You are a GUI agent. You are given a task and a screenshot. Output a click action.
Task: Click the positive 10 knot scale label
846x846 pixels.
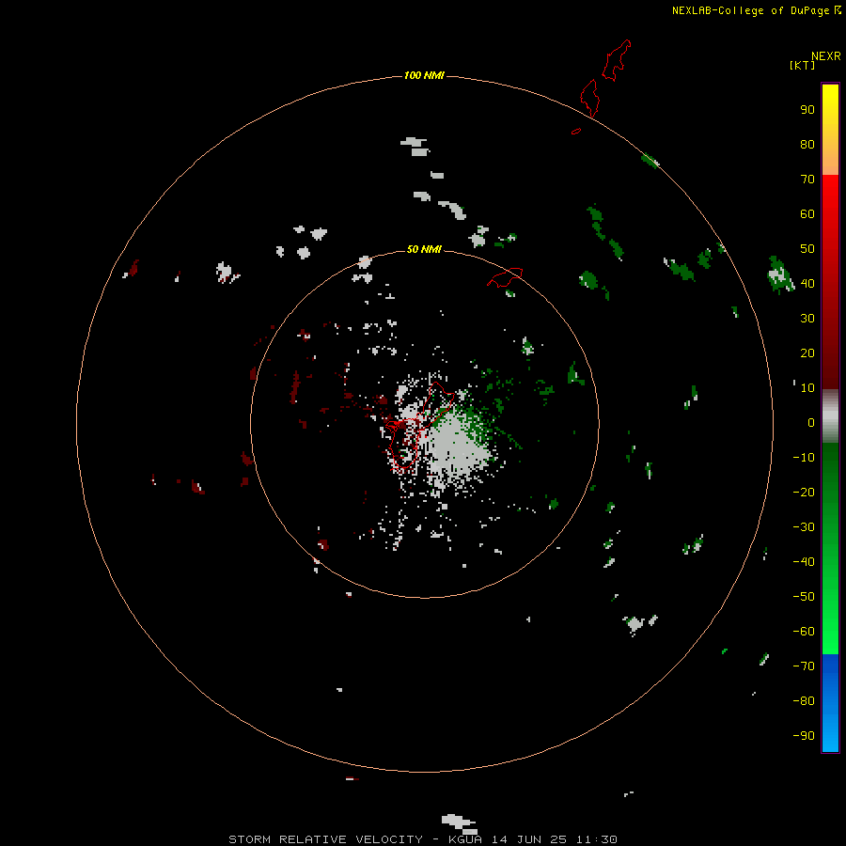point(807,388)
